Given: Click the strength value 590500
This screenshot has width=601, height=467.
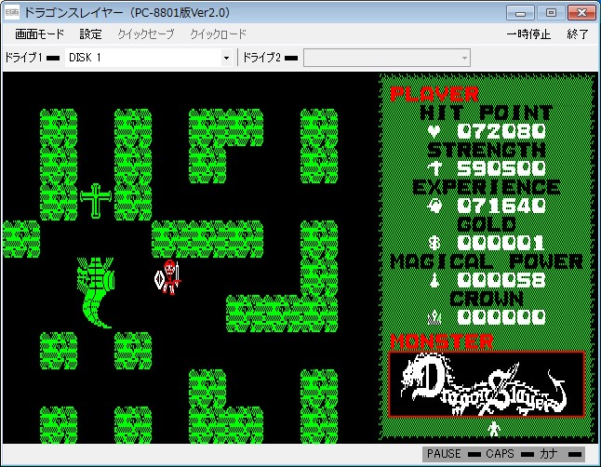Looking at the screenshot, I should (x=501, y=168).
